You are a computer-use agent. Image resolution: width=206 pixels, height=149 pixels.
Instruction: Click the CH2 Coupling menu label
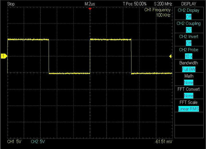click(189, 23)
